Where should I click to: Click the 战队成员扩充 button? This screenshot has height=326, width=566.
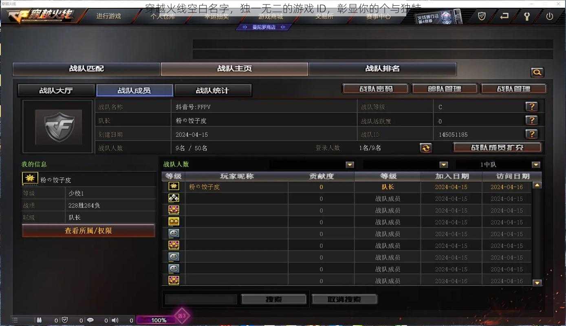click(498, 147)
